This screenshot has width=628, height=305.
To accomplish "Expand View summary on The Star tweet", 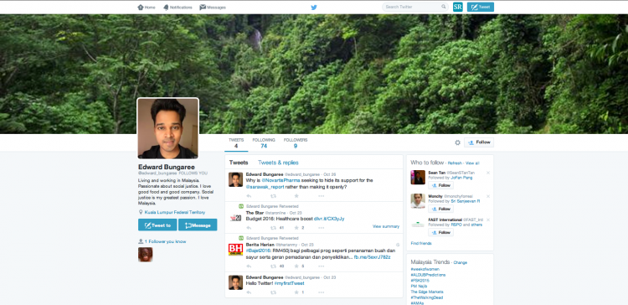I will [x=386, y=226].
